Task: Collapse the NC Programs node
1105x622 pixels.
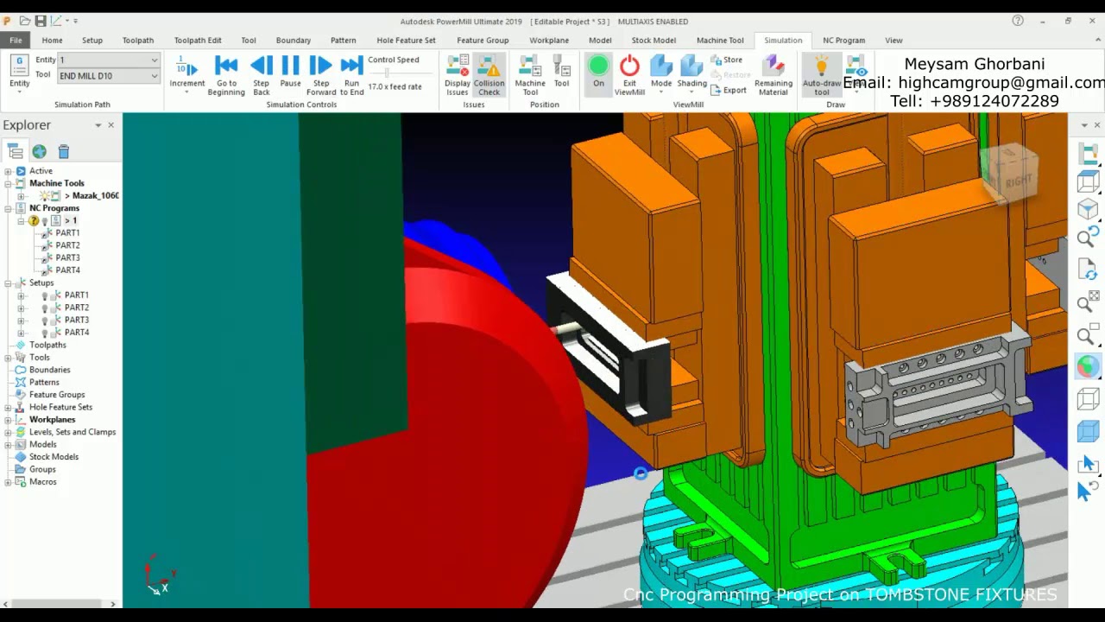Action: coord(8,208)
